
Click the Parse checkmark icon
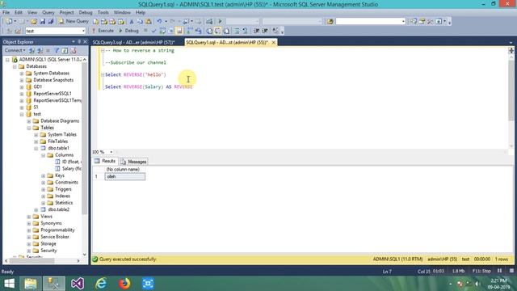point(153,31)
